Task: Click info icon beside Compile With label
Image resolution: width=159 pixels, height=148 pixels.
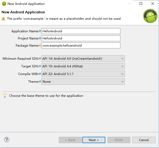Action: click(40, 74)
